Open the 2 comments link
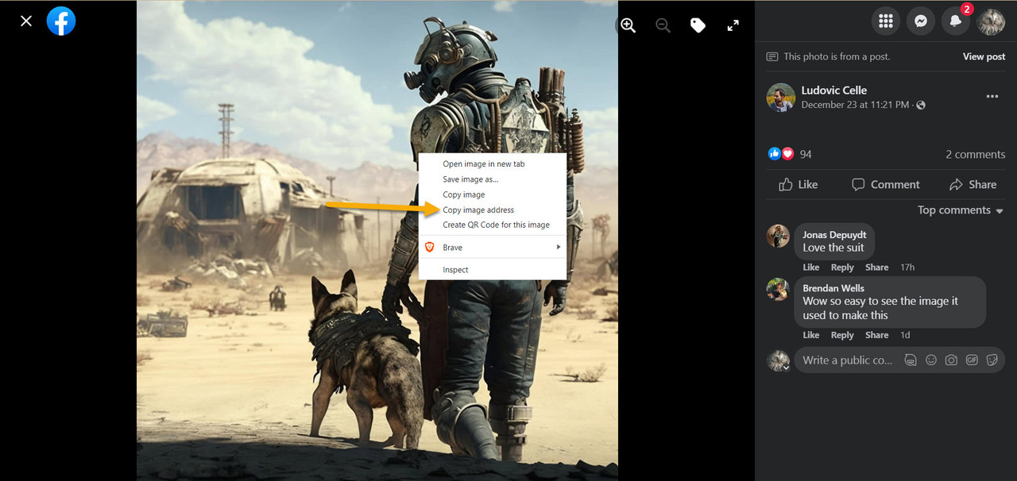This screenshot has height=481, width=1017. [x=975, y=154]
